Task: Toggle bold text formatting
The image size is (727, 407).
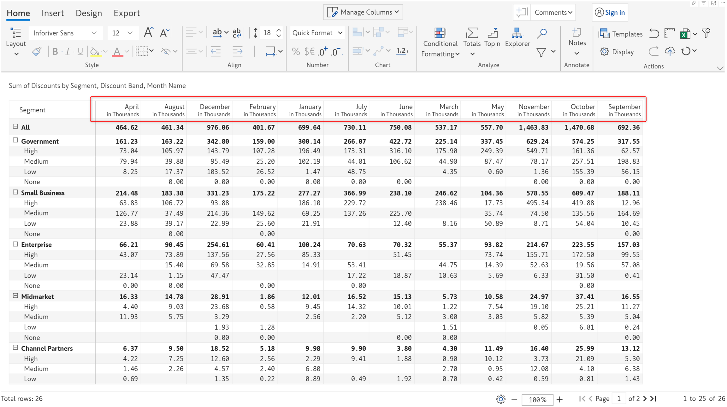Action: tap(55, 51)
